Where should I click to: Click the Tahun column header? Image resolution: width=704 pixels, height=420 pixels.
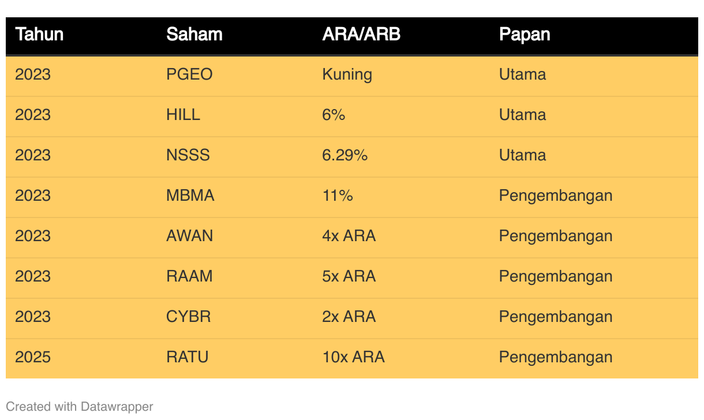(39, 35)
